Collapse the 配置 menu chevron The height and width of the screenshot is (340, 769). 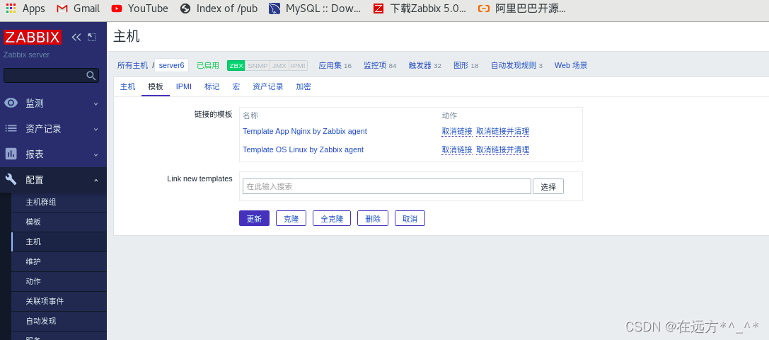click(x=96, y=181)
